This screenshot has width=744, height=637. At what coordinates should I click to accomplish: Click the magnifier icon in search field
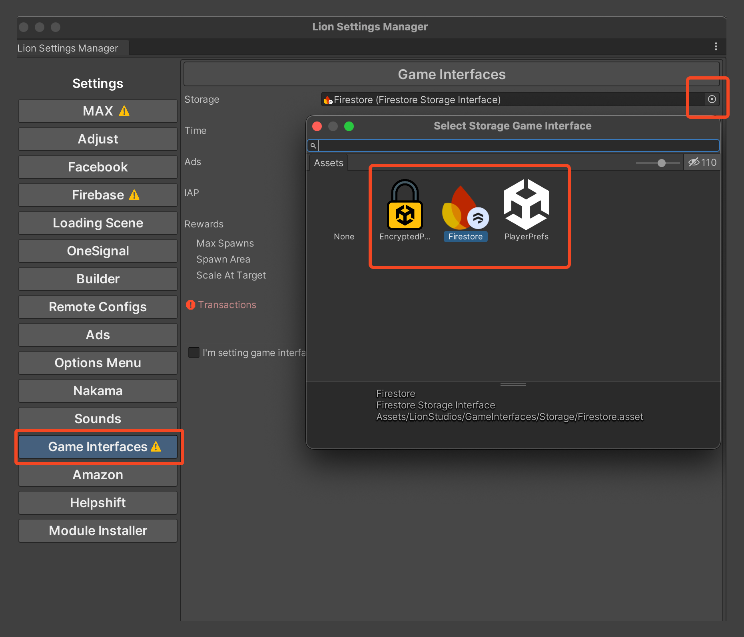313,145
